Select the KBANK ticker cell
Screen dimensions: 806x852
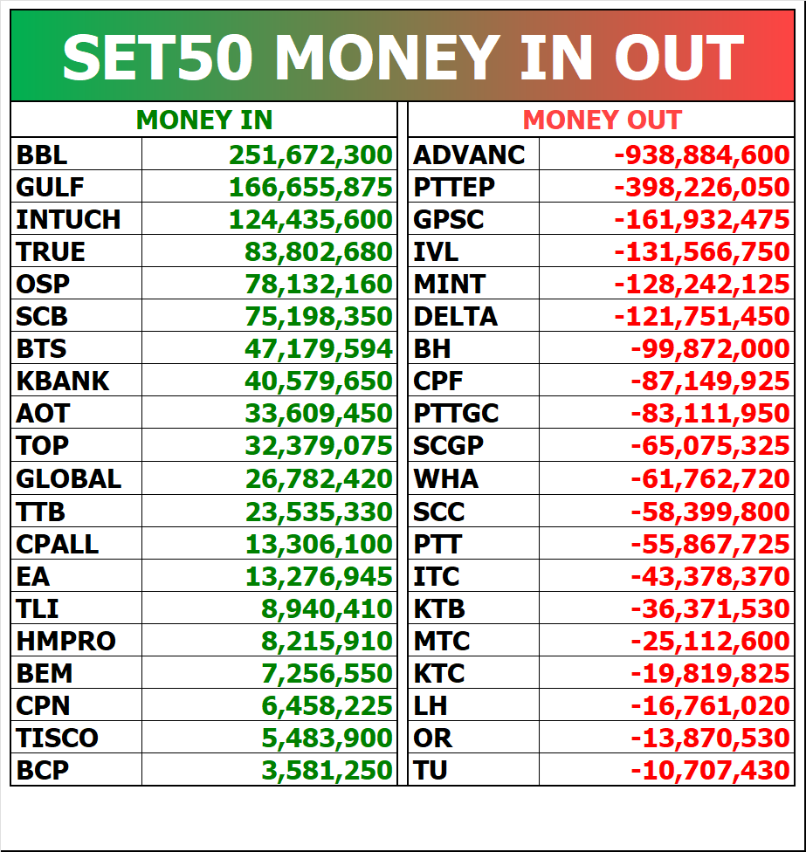76,381
